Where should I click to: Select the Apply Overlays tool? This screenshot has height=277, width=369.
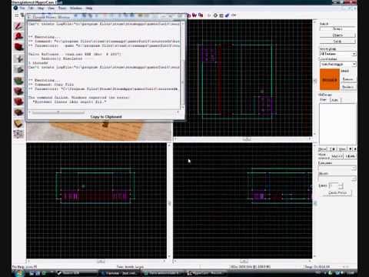[18, 112]
